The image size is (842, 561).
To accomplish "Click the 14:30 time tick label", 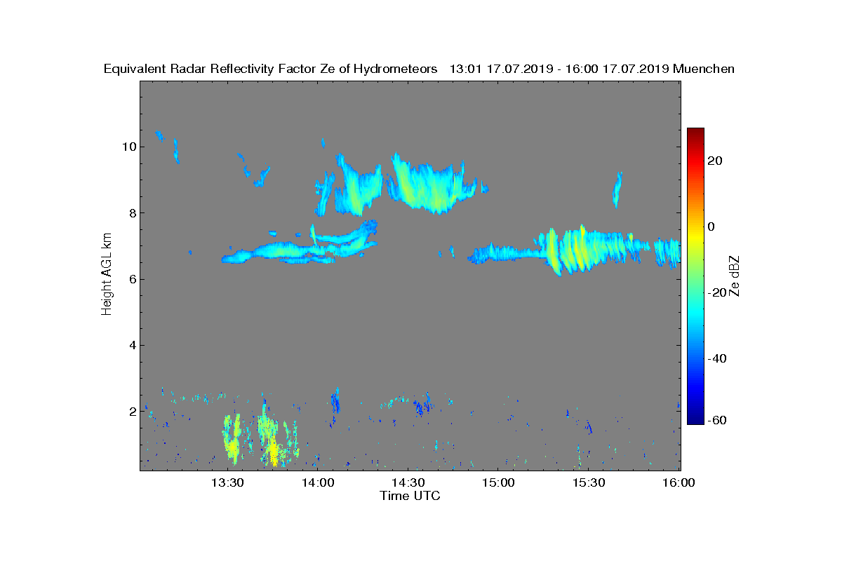I will coord(408,482).
